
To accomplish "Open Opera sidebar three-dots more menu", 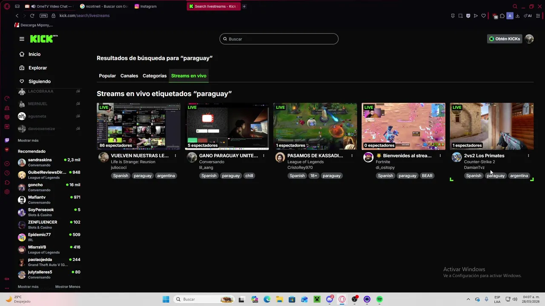I will 7,288.
